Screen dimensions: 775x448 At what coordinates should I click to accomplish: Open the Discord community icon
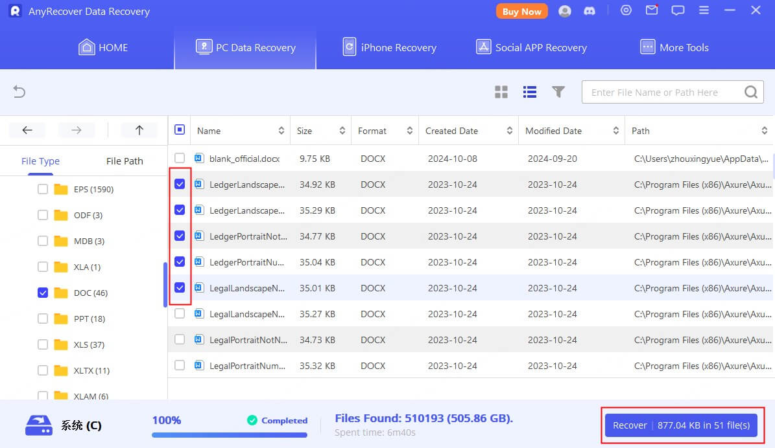pos(590,10)
